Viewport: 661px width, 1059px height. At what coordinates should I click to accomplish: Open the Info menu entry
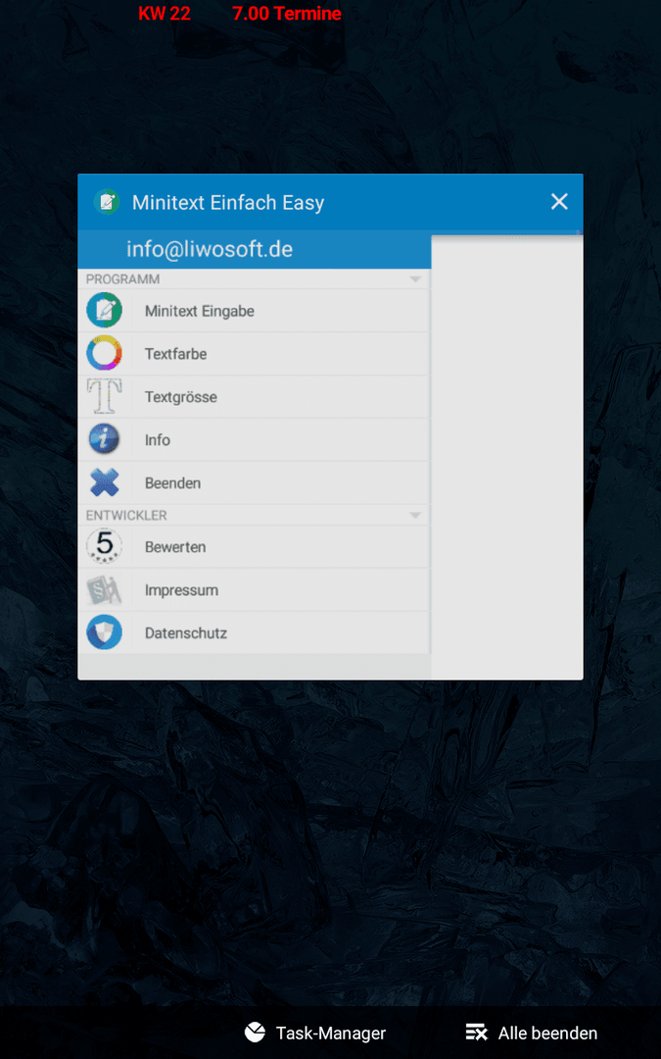tap(255, 439)
